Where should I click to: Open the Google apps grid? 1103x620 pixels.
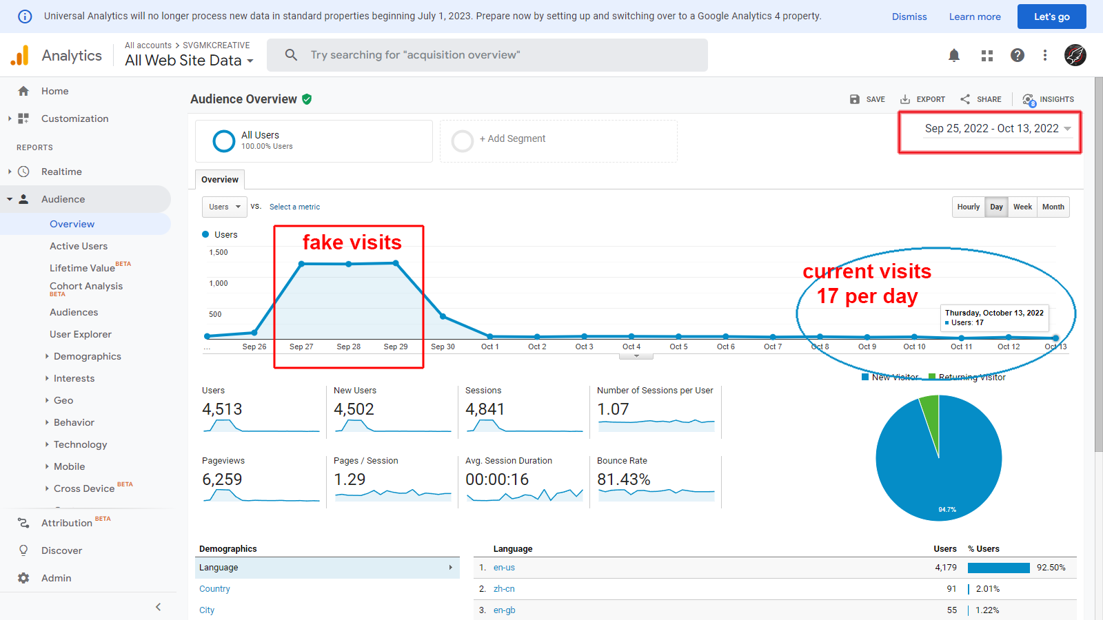pos(987,55)
